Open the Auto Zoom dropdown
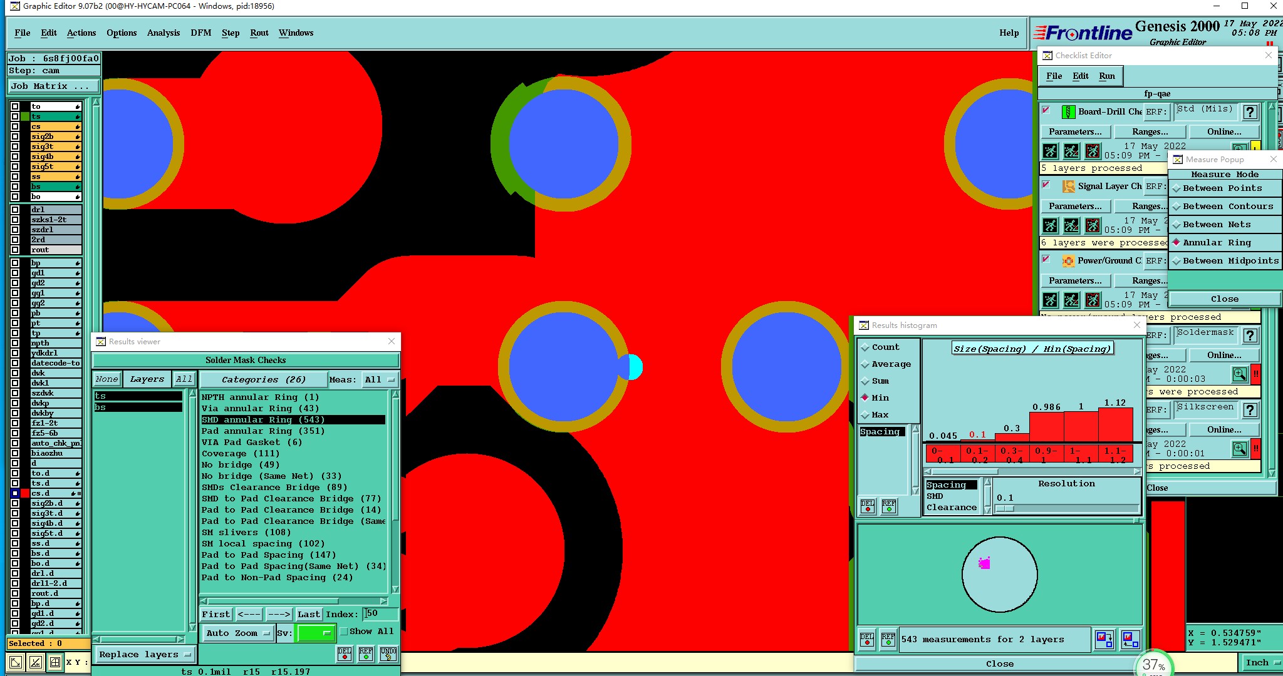The width and height of the screenshot is (1283, 676). pos(238,633)
